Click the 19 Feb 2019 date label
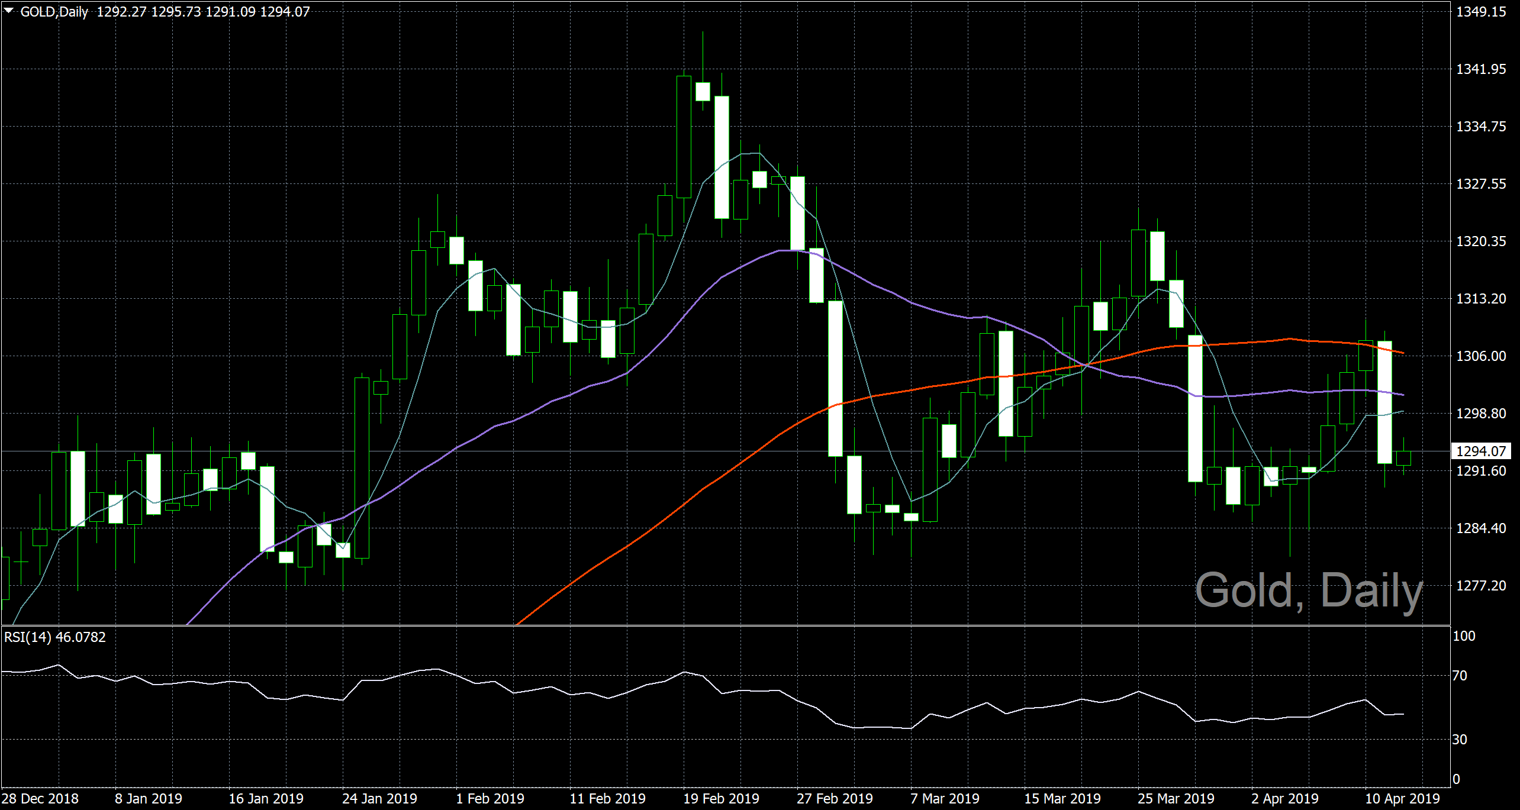1520x810 pixels. coord(721,799)
